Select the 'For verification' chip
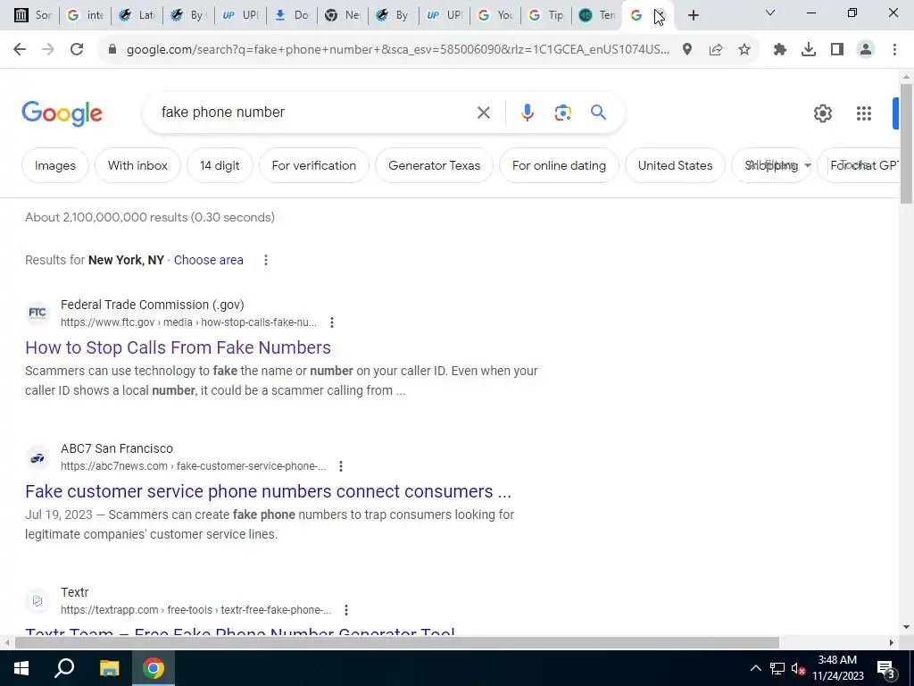Image resolution: width=914 pixels, height=686 pixels. click(x=314, y=165)
